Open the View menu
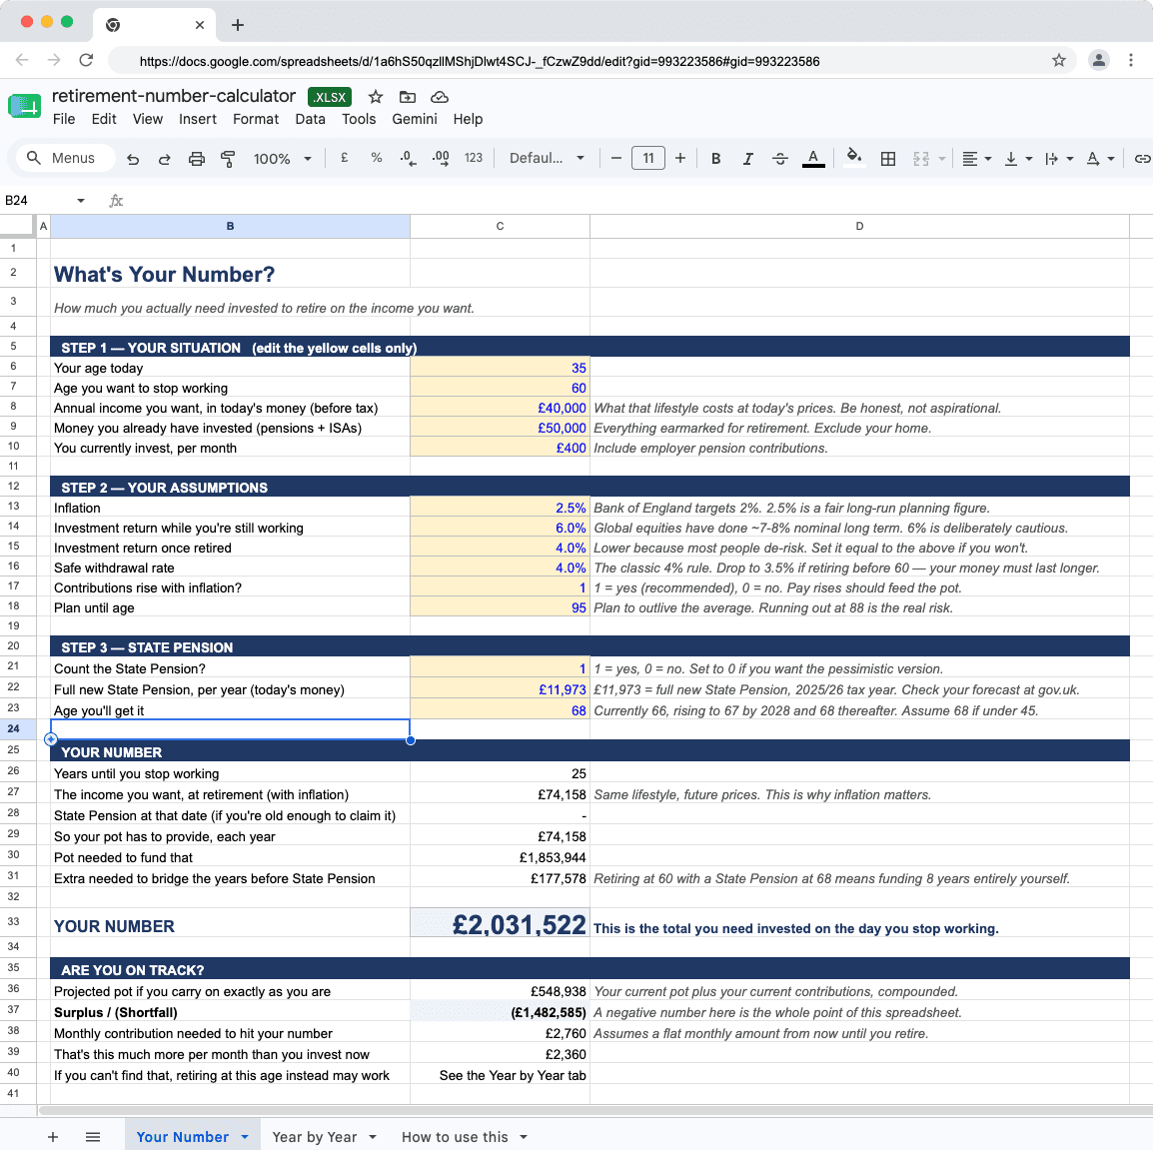Viewport: 1153px width, 1150px height. click(148, 119)
